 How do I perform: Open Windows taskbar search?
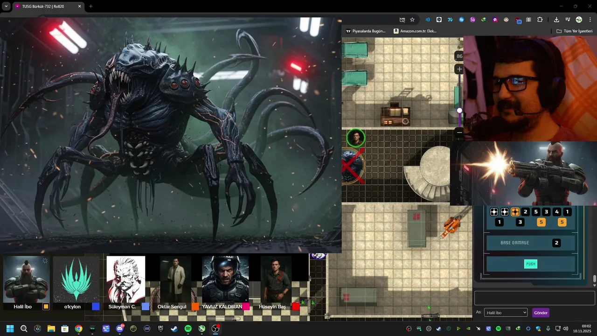click(x=24, y=329)
